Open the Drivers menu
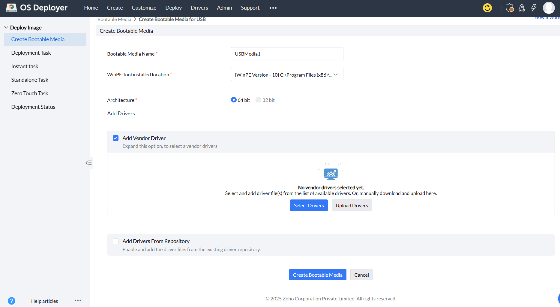Viewport: 560px width, 307px height. [x=199, y=8]
